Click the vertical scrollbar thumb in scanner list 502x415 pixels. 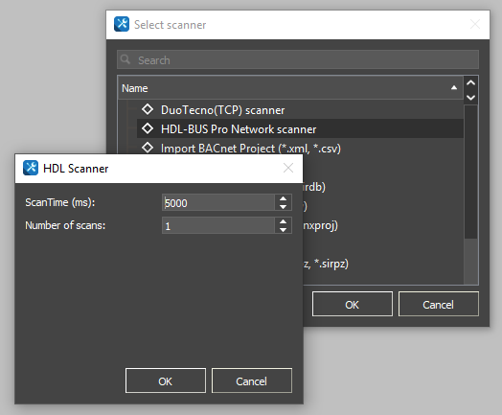[x=470, y=172]
